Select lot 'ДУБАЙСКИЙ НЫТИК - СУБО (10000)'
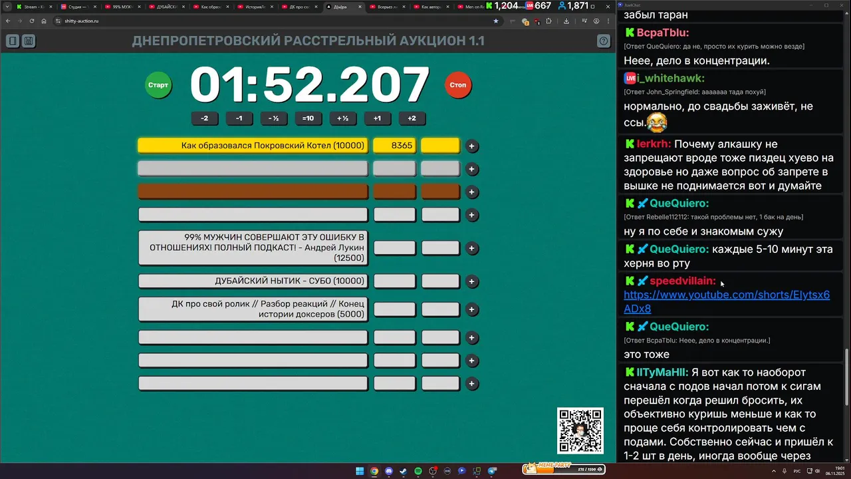Screen dimensions: 851x479 [x=253, y=281]
